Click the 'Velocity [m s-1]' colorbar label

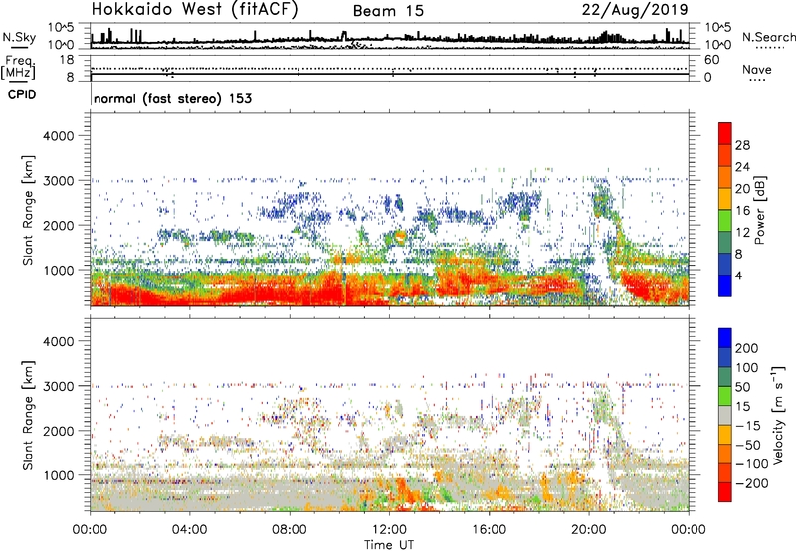[777, 415]
